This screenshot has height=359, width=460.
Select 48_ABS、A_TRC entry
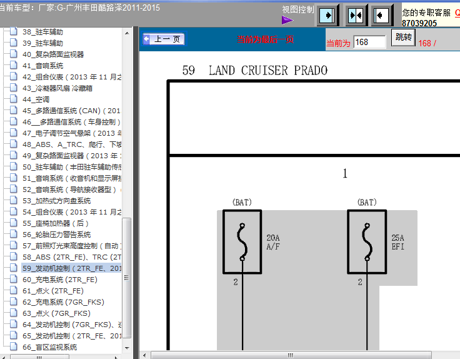tap(72, 144)
